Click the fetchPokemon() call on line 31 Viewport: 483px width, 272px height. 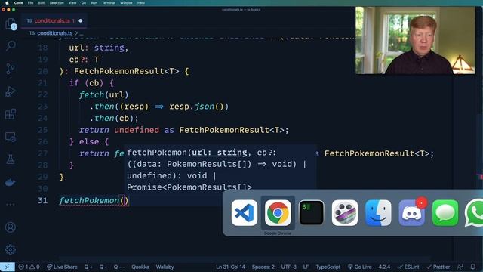[94, 201]
